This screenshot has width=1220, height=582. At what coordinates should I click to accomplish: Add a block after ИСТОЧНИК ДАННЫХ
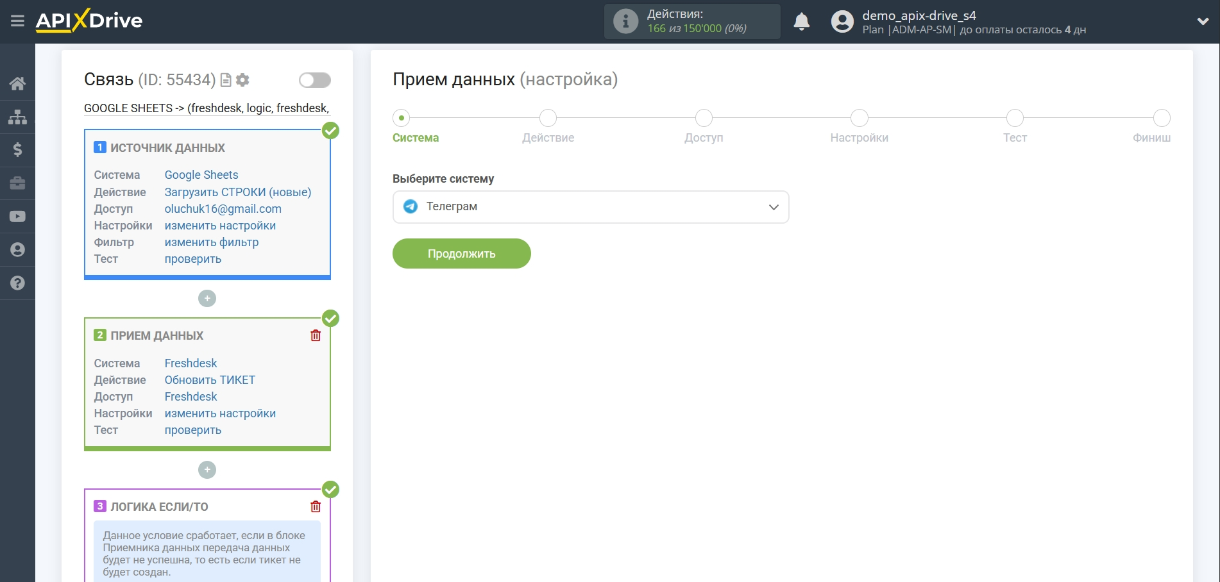click(207, 299)
